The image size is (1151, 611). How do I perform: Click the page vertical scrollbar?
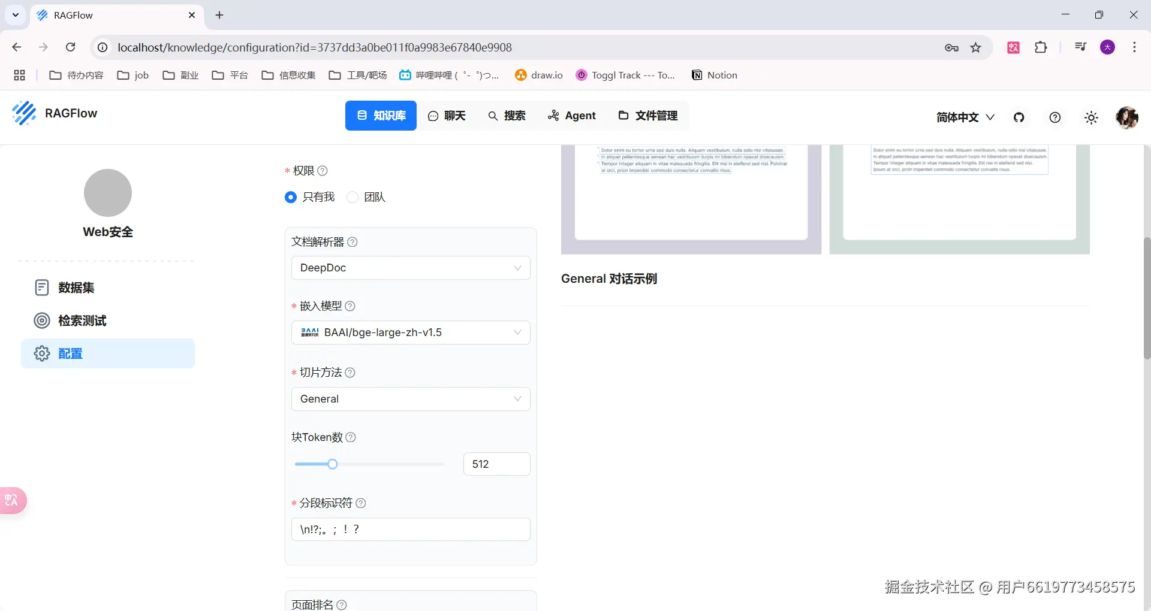click(1147, 298)
